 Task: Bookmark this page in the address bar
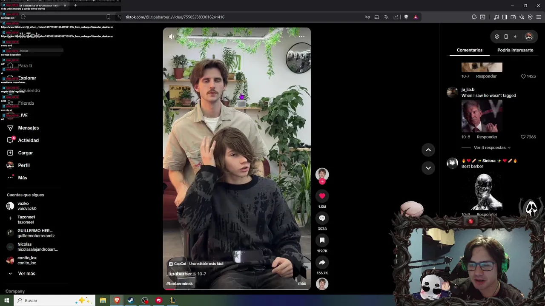click(x=108, y=17)
